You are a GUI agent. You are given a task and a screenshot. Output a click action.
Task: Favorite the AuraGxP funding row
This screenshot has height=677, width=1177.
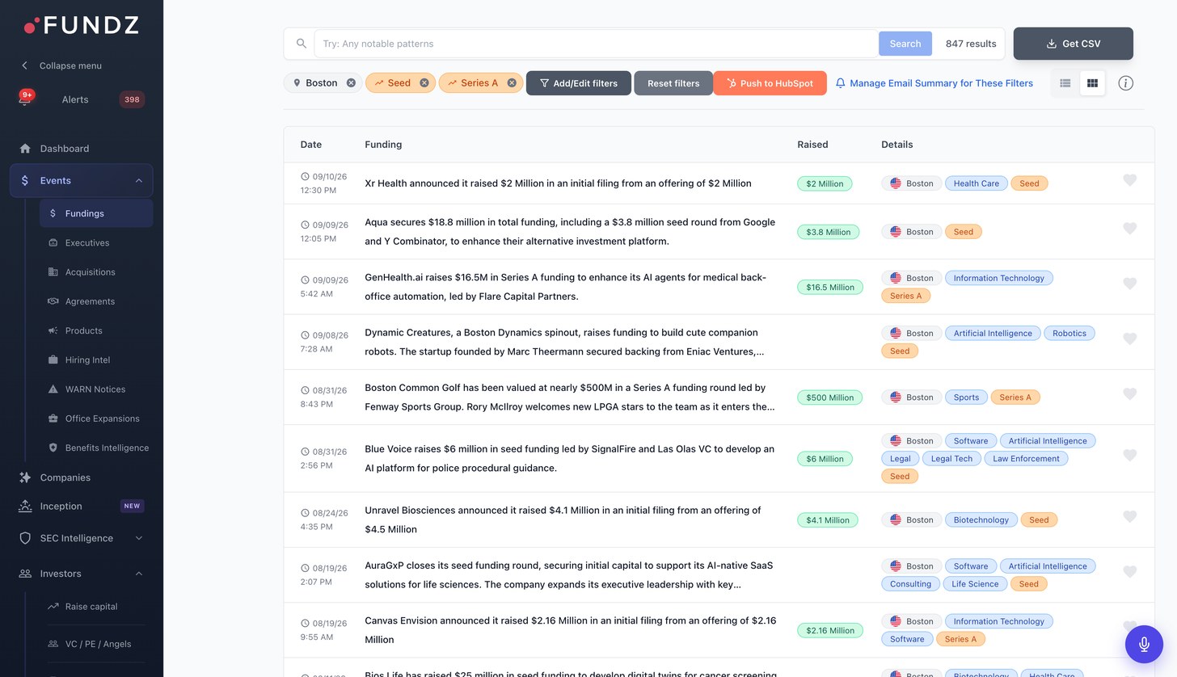tap(1130, 572)
